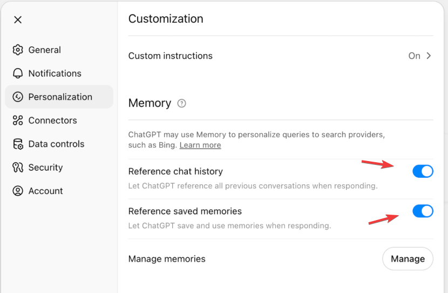Open the Custom instructions row
The image size is (448, 293).
click(171, 56)
